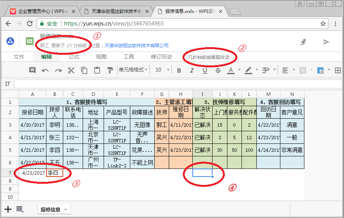Select cell containing 4/23/2017 in row 7

click(x=33, y=173)
